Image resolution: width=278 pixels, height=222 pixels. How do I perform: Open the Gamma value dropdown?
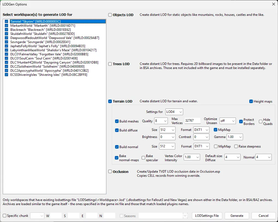[235, 137]
